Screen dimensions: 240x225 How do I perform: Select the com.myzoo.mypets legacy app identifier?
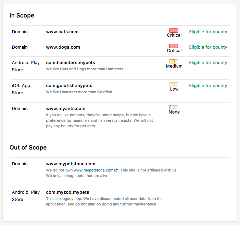pos(67,192)
